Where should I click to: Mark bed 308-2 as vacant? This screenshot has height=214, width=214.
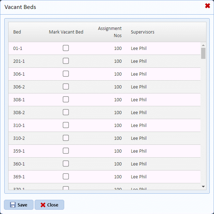point(66,112)
